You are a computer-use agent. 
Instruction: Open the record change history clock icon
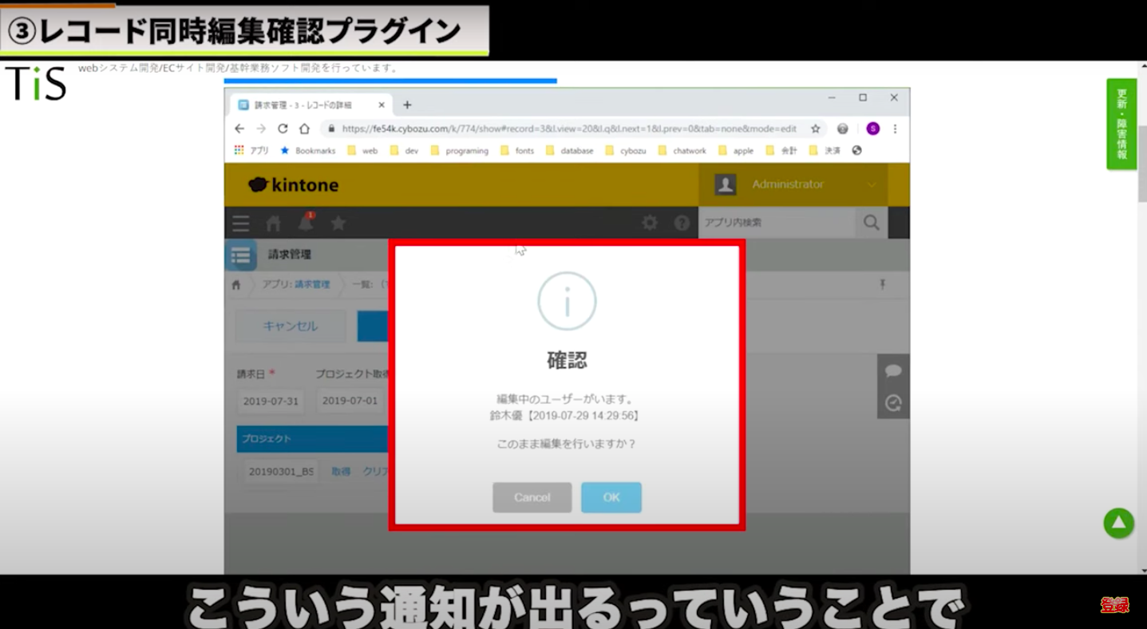coord(893,405)
